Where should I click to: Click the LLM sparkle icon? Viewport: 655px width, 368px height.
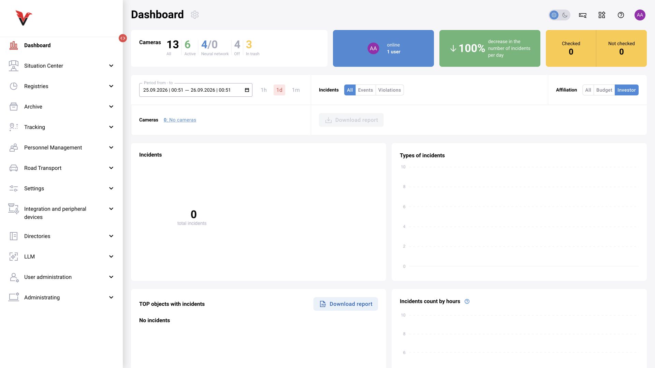tap(14, 257)
